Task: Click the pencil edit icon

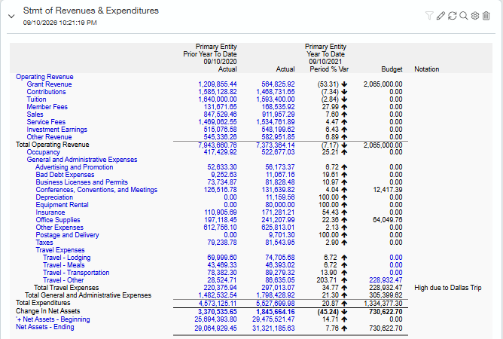Action: pyautogui.click(x=441, y=15)
